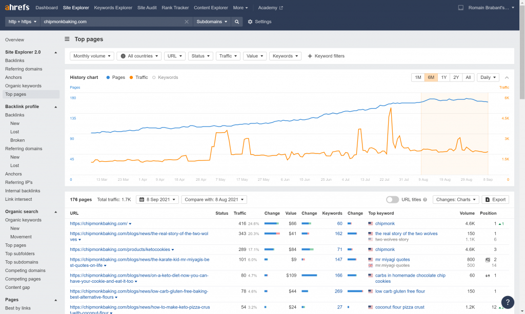Click the featured snippet quote icon
Image resolution: width=525 pixels, height=314 pixels.
488,276
